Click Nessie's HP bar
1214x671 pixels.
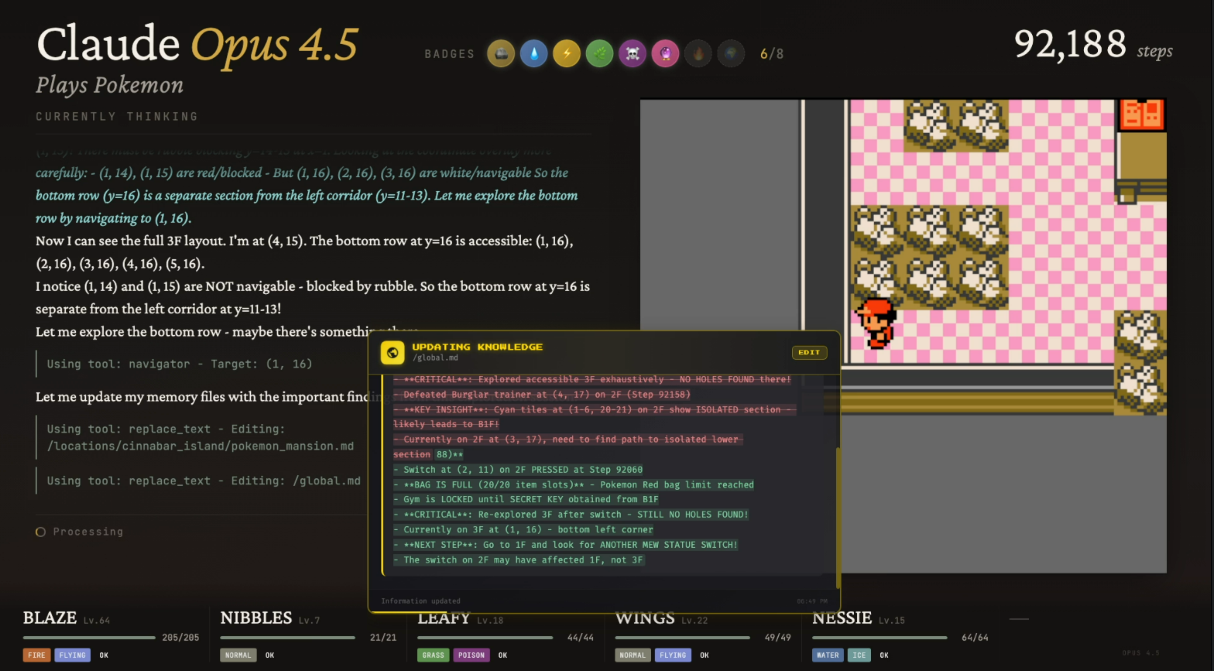click(x=880, y=638)
